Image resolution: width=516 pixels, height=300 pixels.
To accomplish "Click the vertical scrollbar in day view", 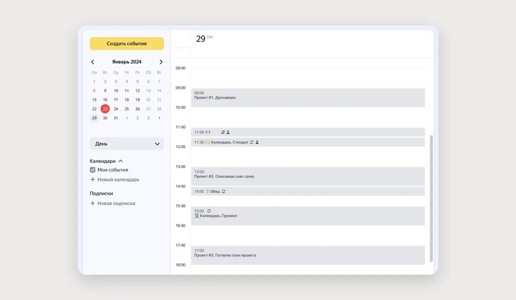I will coord(431,198).
